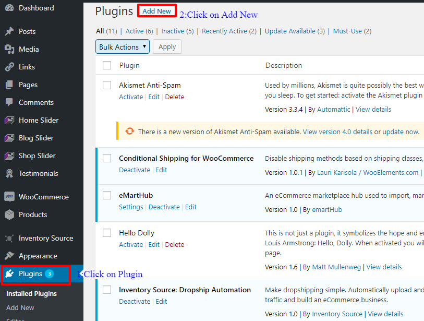The height and width of the screenshot is (321, 424).
Task: Check the eMartHub plugin checkbox
Action: pos(107,195)
